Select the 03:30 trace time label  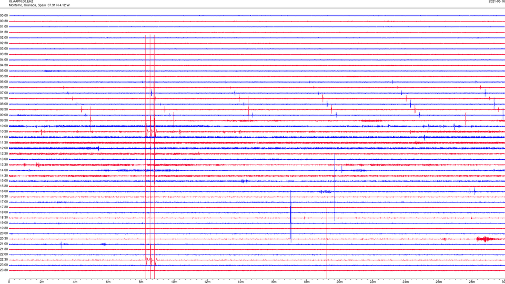[4, 54]
